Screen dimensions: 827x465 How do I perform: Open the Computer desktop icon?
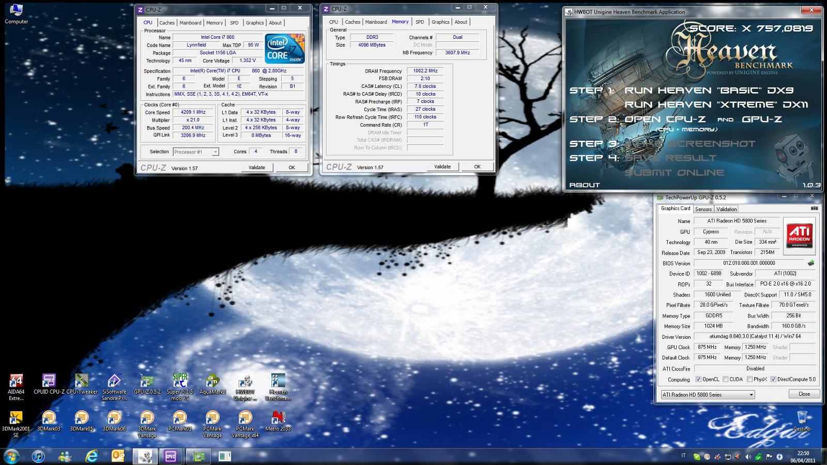(16, 14)
